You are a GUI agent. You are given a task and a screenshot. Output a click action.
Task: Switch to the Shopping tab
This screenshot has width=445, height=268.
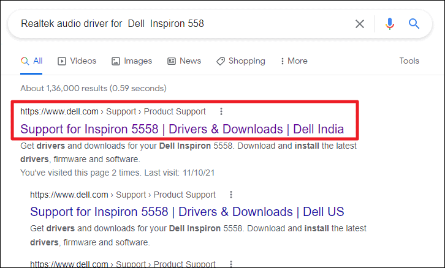pos(241,61)
